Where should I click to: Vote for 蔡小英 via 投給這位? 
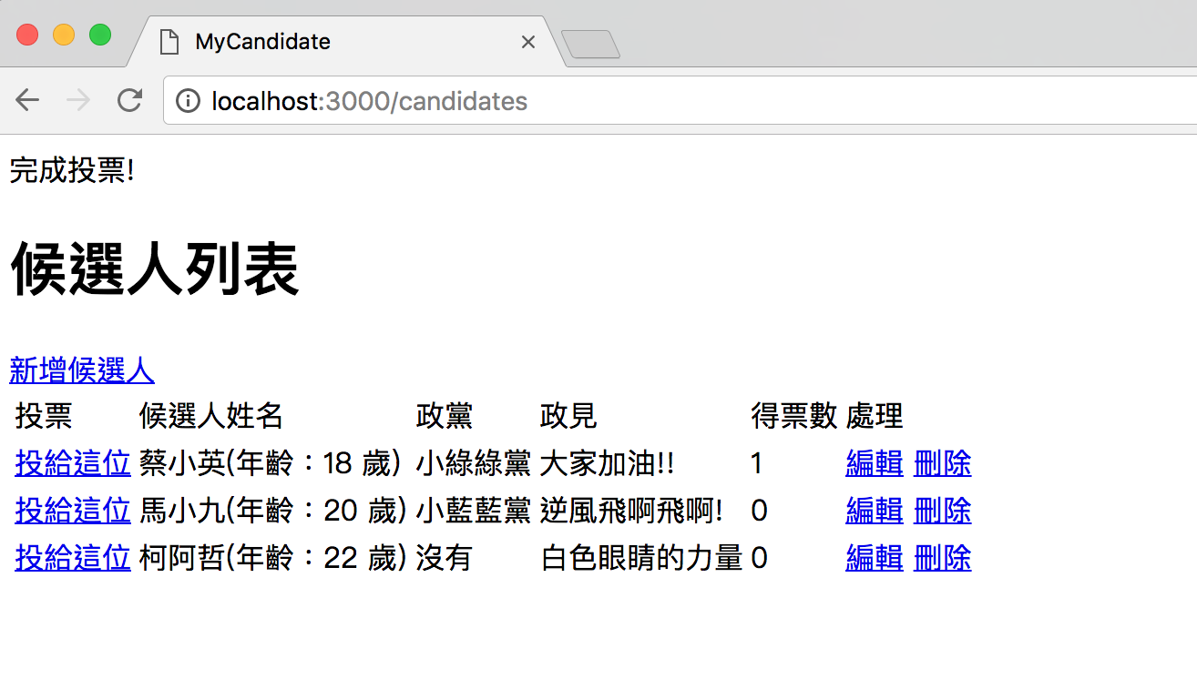(x=73, y=463)
